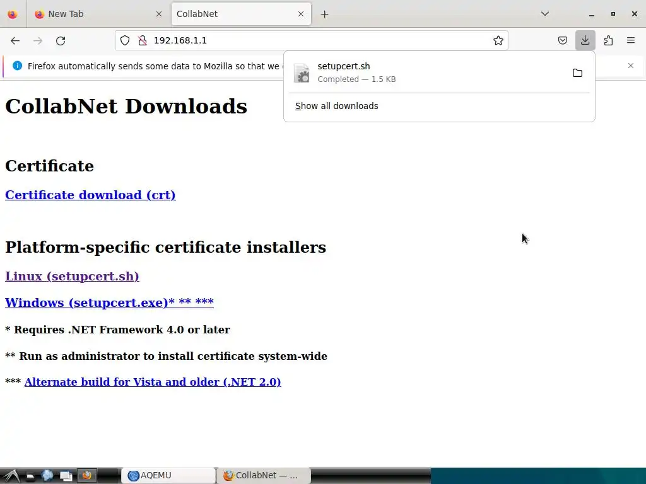Click Windows (setupcert.exe) installer link
Screen dimensions: 646x484
tap(109, 302)
